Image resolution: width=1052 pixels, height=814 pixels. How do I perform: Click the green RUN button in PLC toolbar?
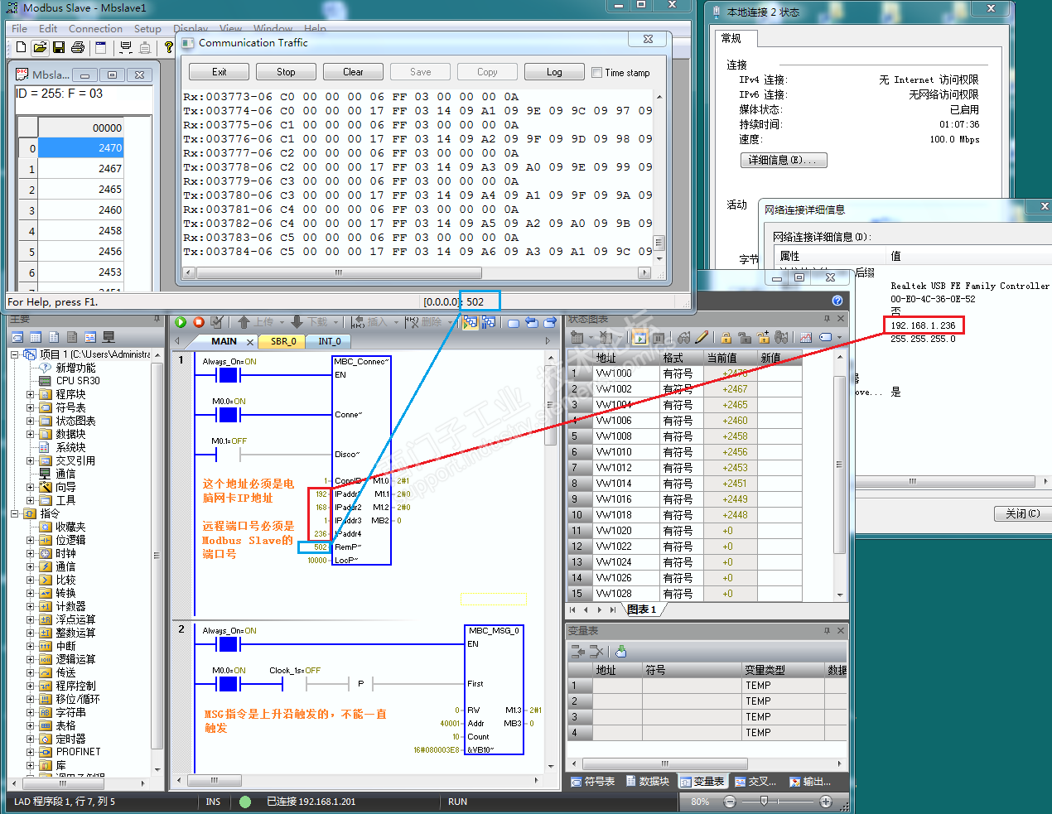[x=181, y=322]
